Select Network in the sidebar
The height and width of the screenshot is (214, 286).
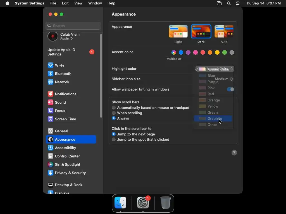point(71,82)
